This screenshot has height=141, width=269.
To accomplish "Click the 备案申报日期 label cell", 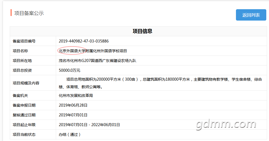I will tap(33, 105).
